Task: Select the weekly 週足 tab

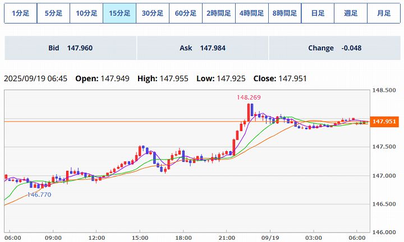Action: coord(351,13)
